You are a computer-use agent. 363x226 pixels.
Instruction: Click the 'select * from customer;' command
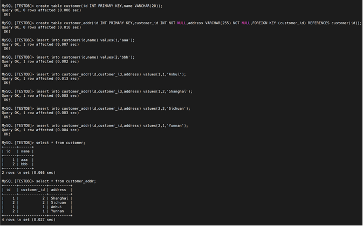60,143
